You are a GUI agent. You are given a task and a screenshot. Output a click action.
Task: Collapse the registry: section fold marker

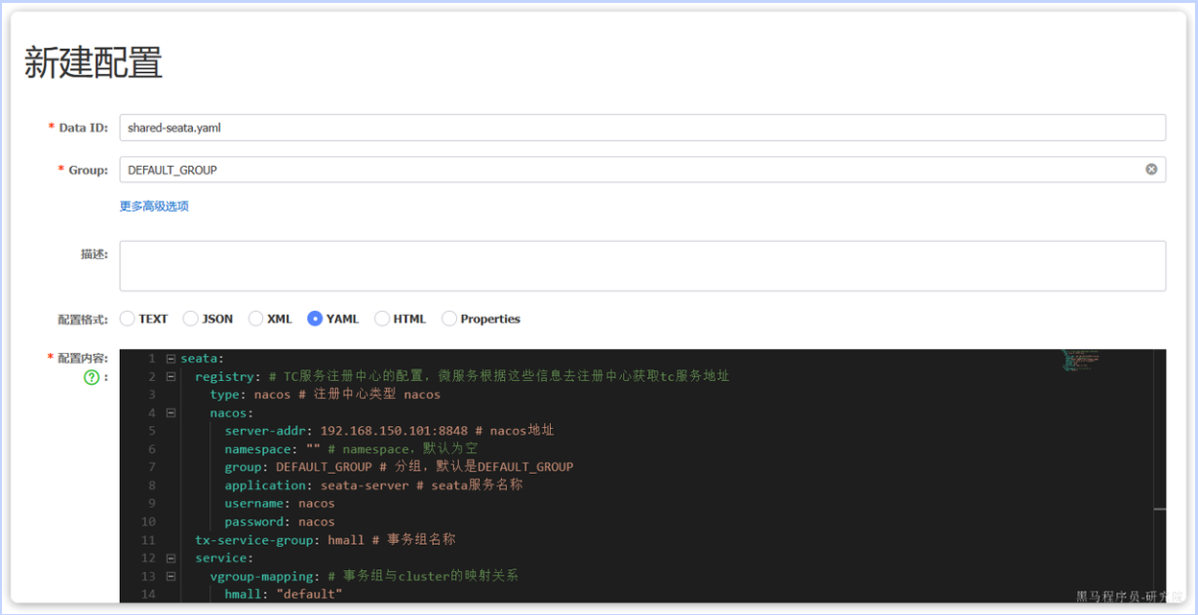(x=171, y=376)
